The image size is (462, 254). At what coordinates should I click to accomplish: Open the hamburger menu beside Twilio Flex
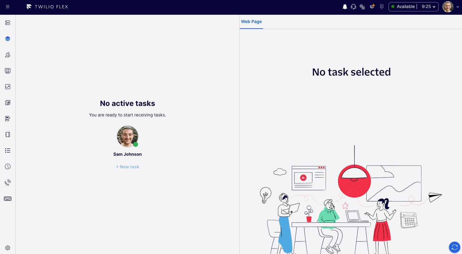[8, 7]
